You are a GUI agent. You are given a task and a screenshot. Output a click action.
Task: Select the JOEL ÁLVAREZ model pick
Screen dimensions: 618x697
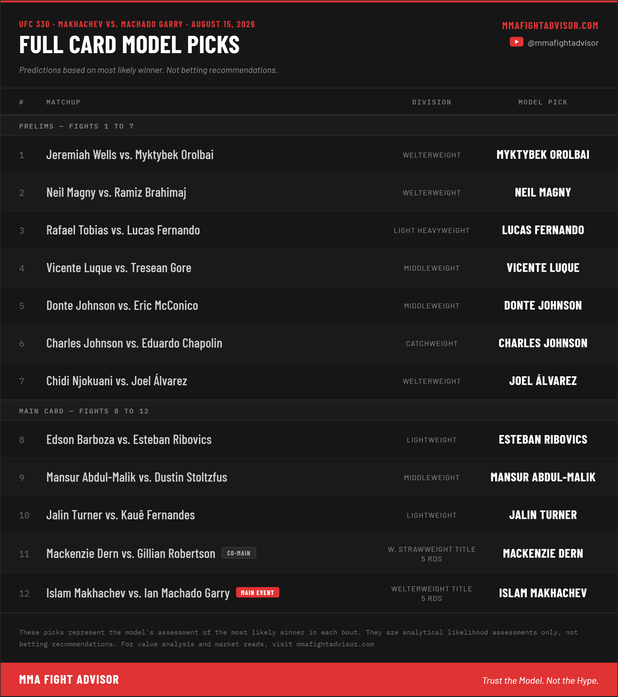coord(543,380)
